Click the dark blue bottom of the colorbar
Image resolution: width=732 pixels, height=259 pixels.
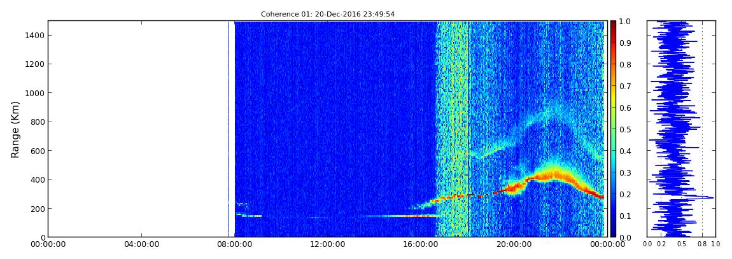613,234
